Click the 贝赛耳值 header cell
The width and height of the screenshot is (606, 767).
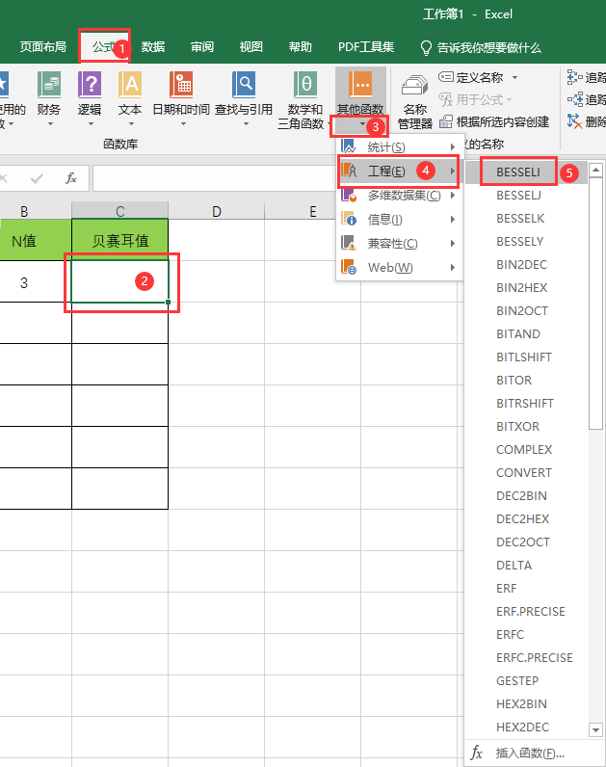119,240
